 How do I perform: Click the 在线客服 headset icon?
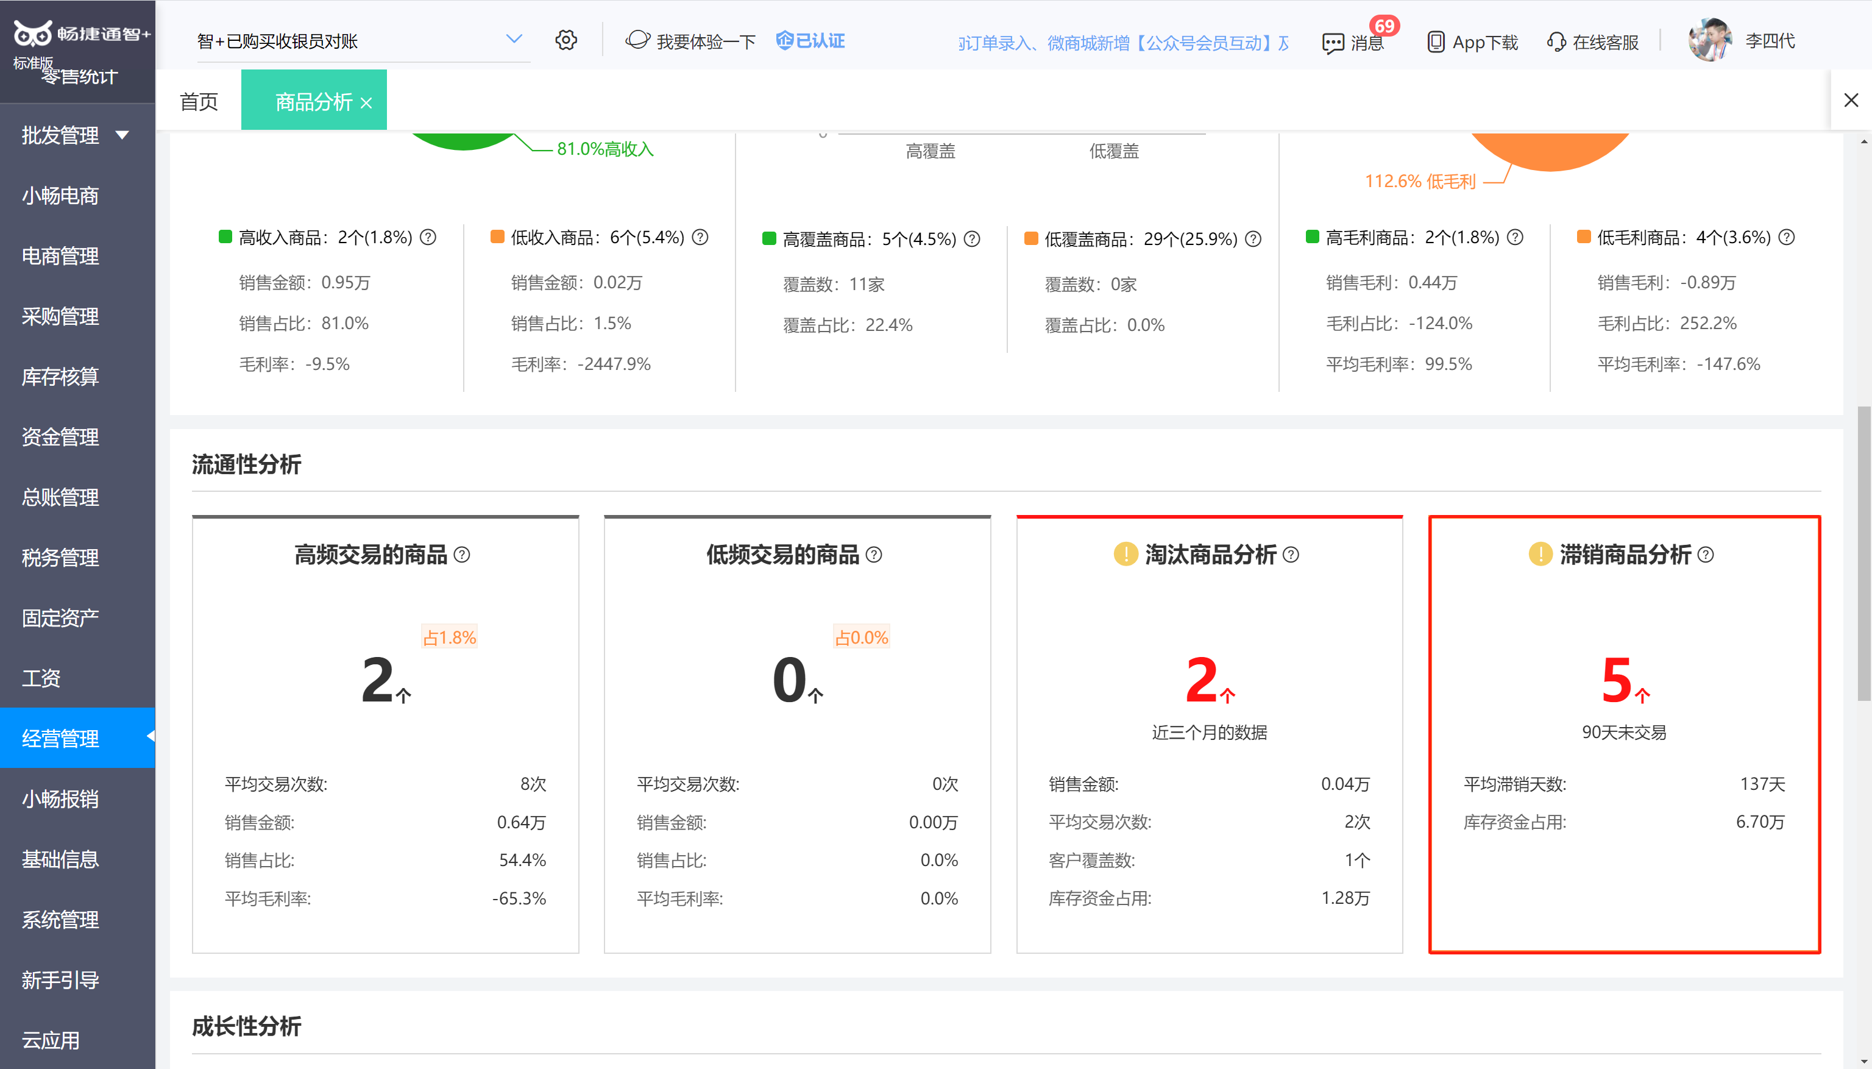[x=1556, y=42]
